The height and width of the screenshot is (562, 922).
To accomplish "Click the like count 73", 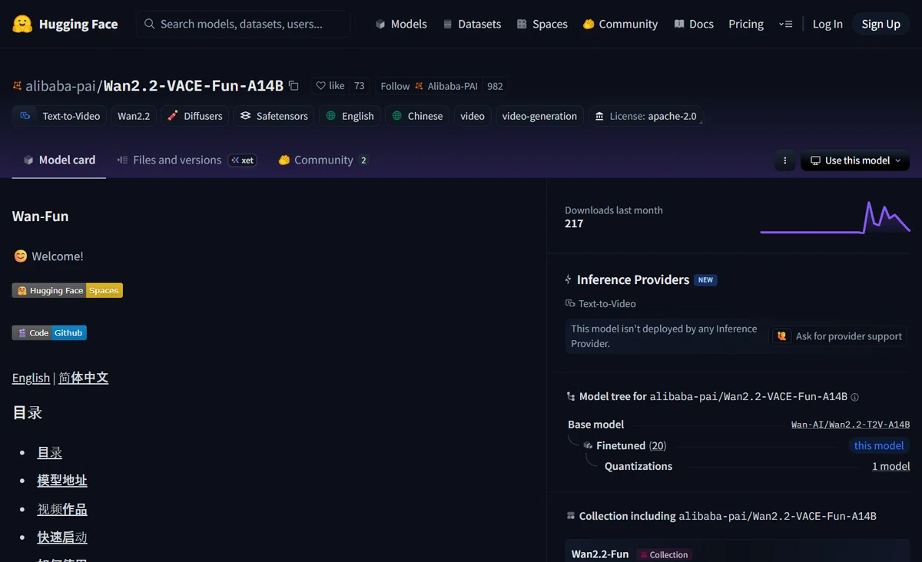I will [x=359, y=86].
